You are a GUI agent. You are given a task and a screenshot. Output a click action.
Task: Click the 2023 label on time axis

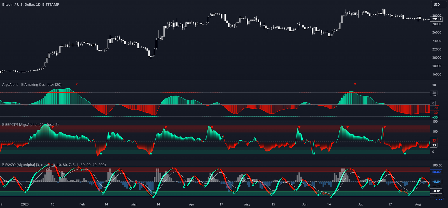[x=25, y=204]
